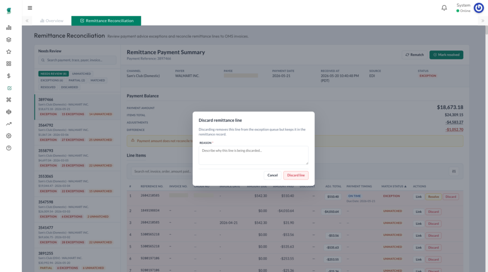
Task: Sort by Match Status column header
Action: coord(394,186)
